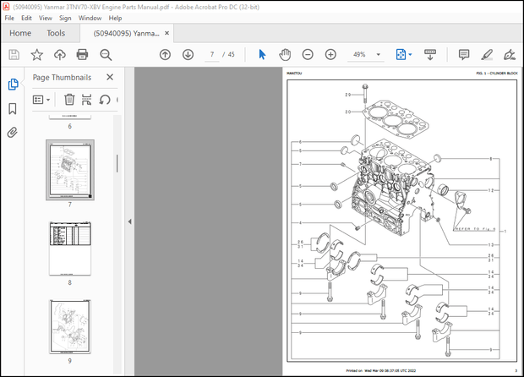This screenshot has width=524, height=377.
Task: Select the page 7 thumbnail
Action: pos(70,170)
